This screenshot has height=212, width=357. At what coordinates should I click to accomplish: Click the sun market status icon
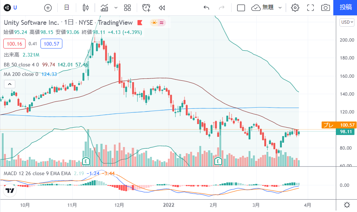[x=154, y=23]
